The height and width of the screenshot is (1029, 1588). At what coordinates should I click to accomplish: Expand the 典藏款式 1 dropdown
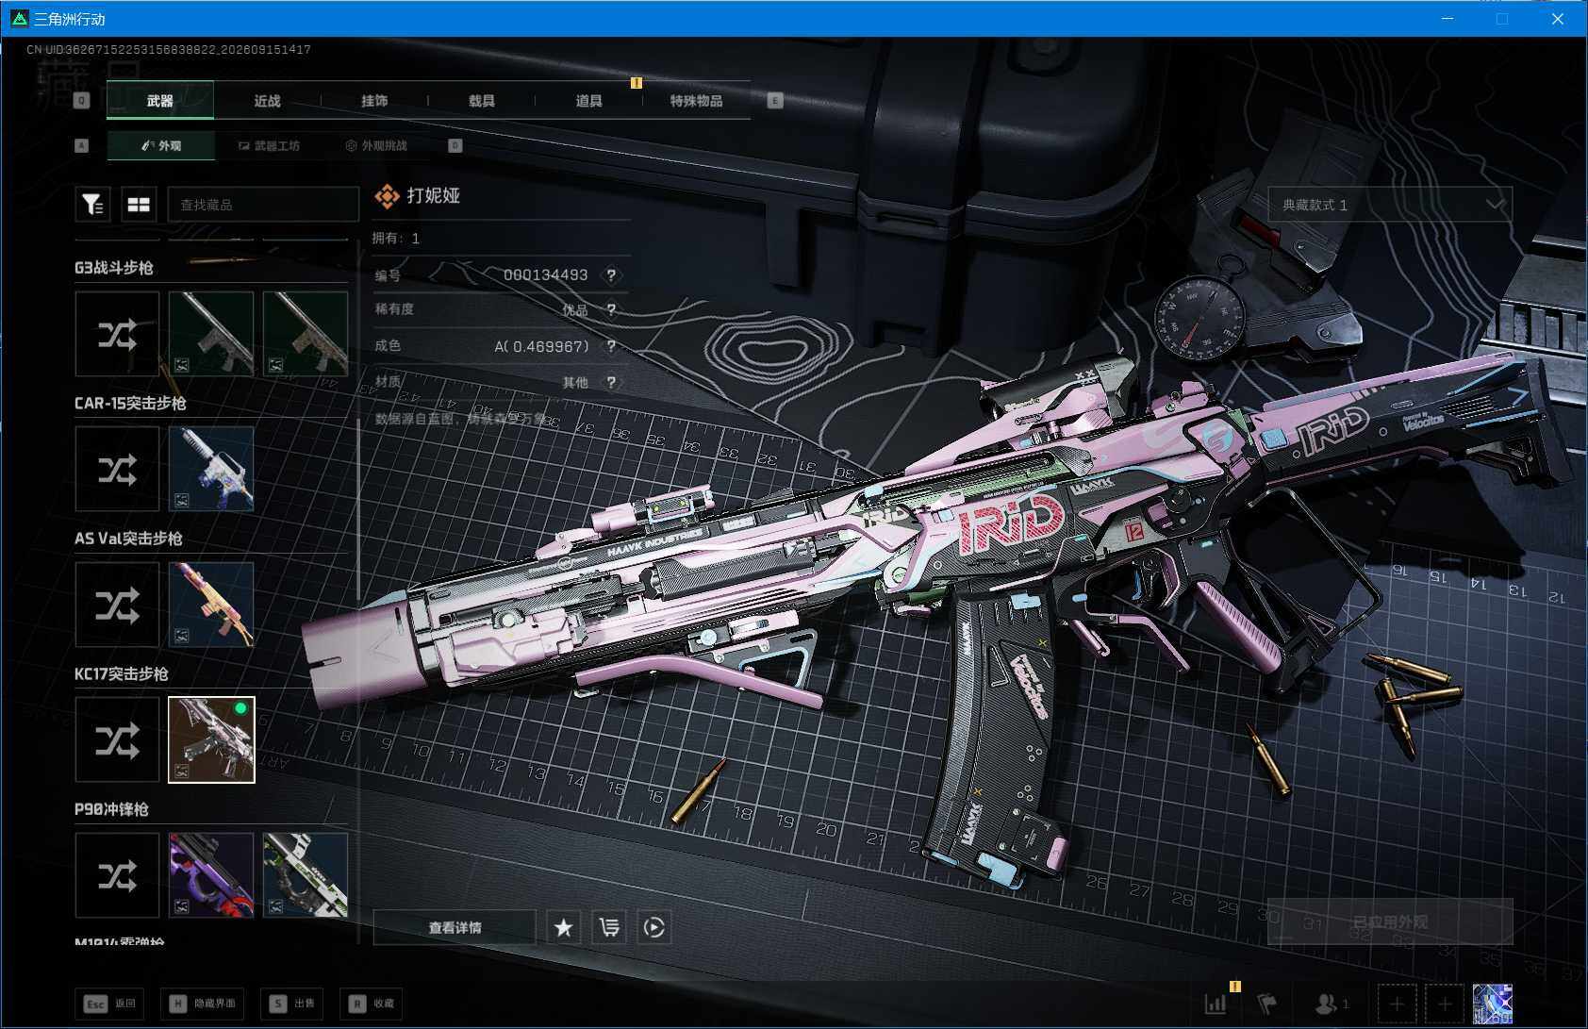(1389, 205)
